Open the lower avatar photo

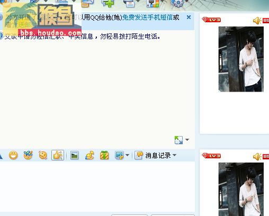241,189
